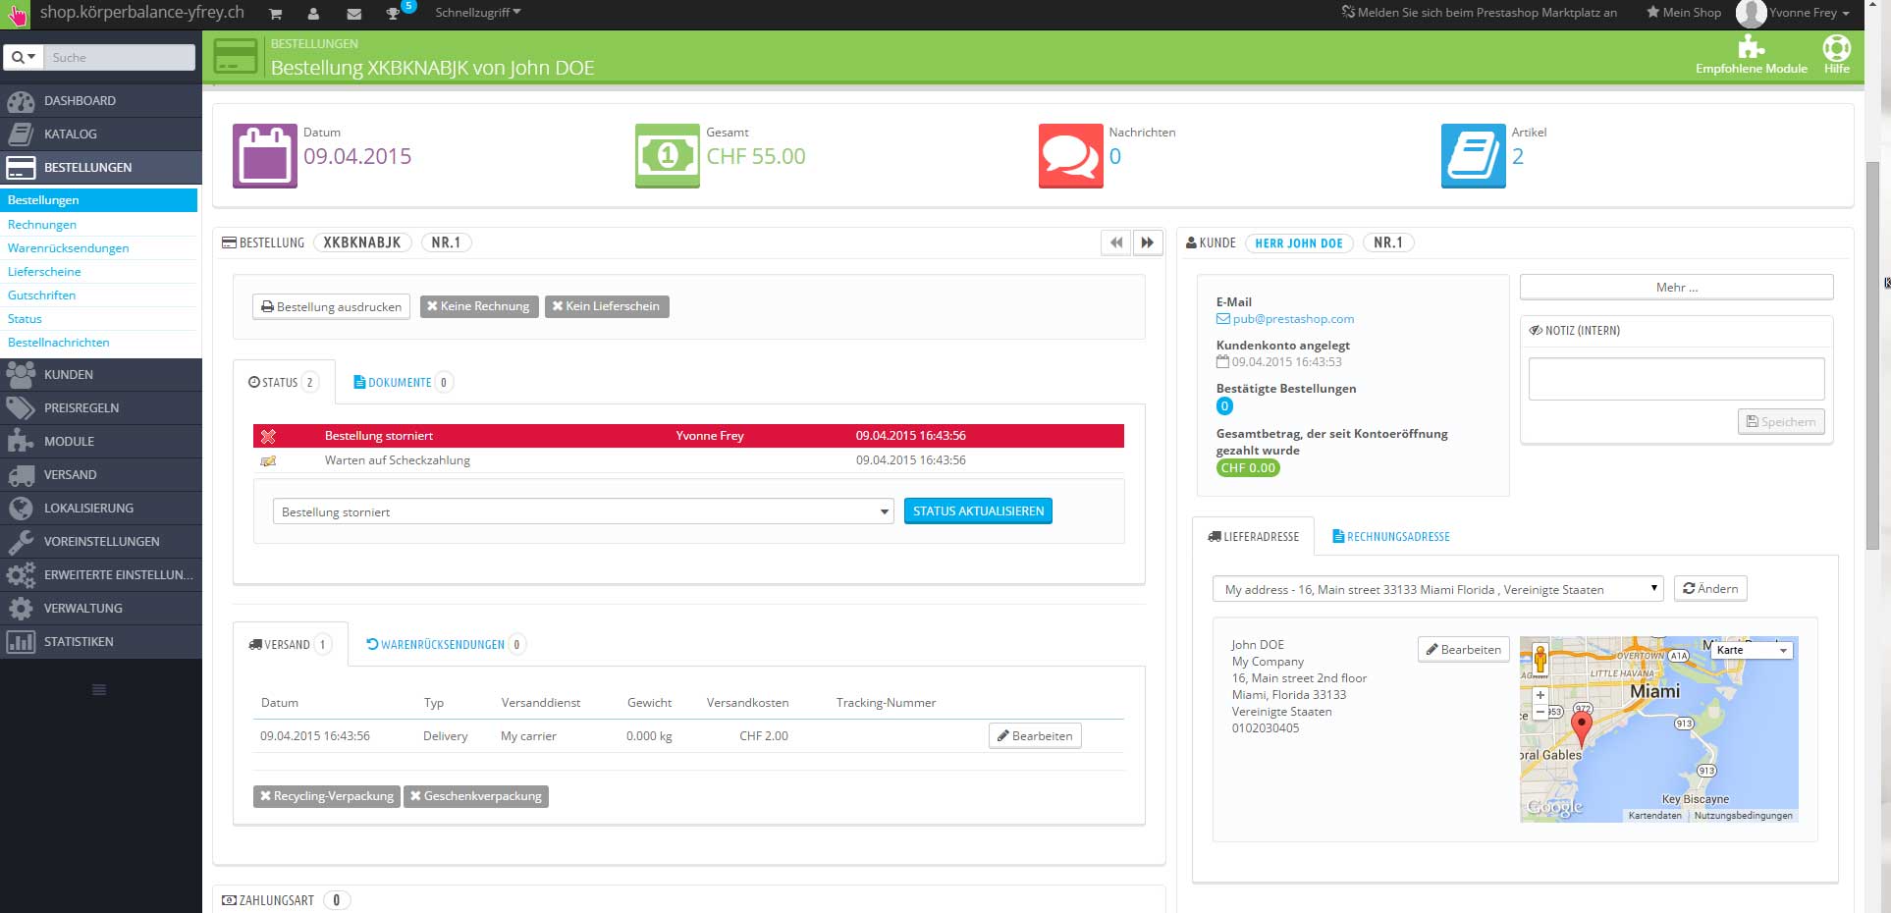This screenshot has height=913, width=1891.
Task: Click the red location pin on map
Action: click(1581, 727)
